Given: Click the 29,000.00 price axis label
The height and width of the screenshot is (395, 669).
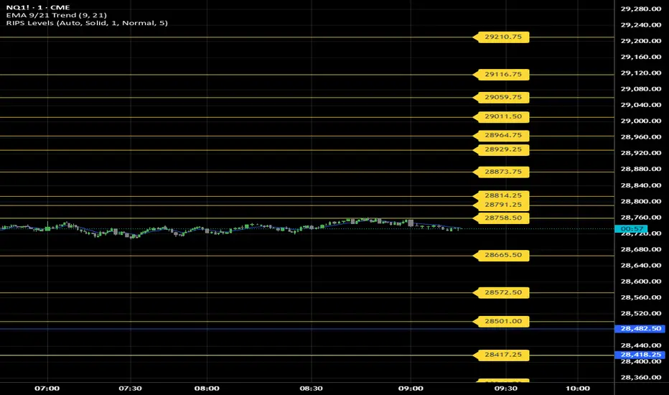Looking at the screenshot, I should [x=640, y=121].
